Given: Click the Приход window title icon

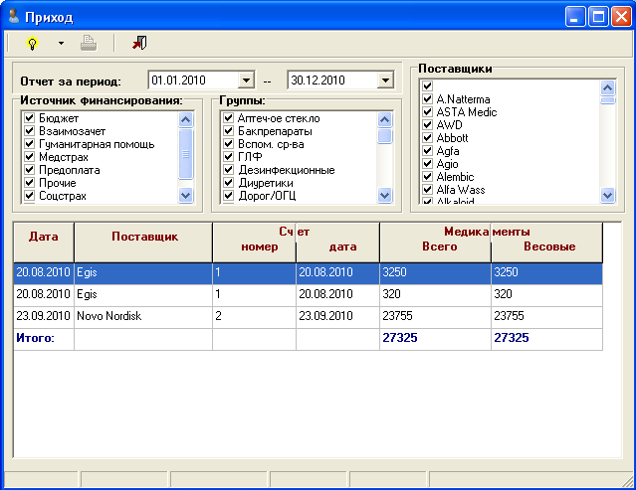Looking at the screenshot, I should (x=12, y=16).
